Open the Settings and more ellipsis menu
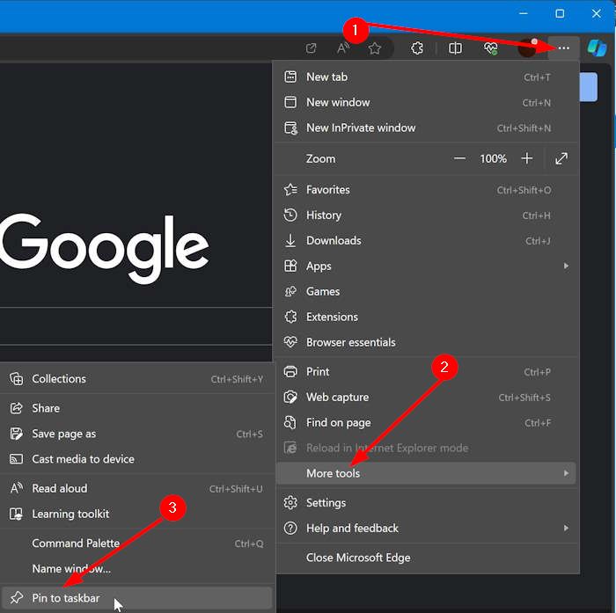The image size is (616, 613). [563, 47]
